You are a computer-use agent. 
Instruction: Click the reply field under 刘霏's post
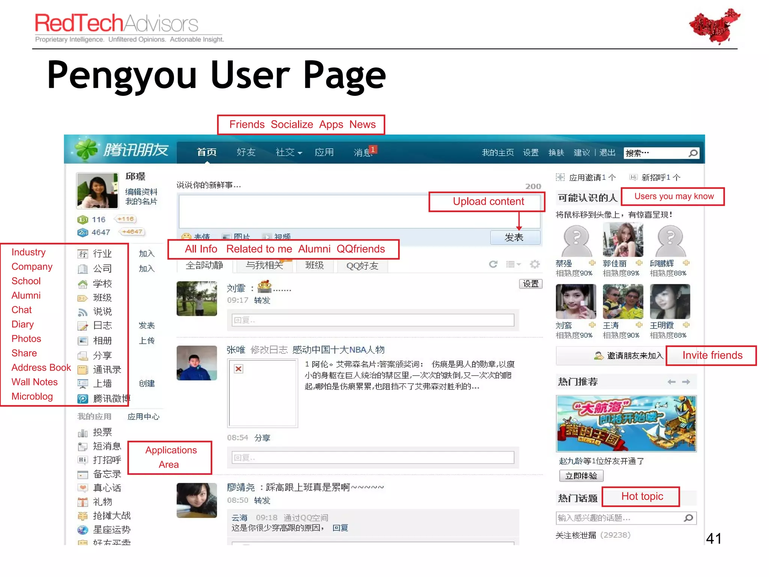(372, 320)
